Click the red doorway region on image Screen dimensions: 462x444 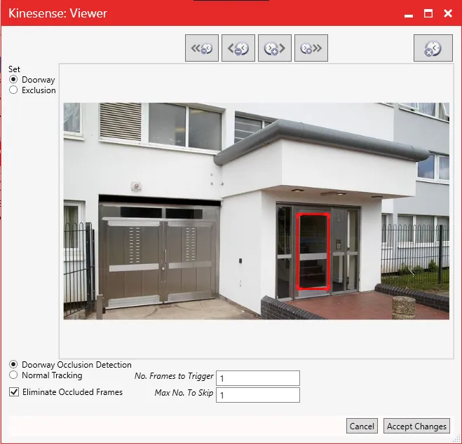pos(313,251)
